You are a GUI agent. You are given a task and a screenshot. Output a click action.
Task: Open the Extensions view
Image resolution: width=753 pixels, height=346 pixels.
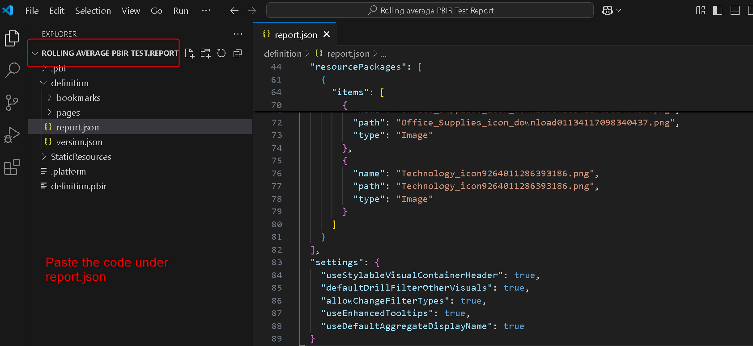pos(12,167)
